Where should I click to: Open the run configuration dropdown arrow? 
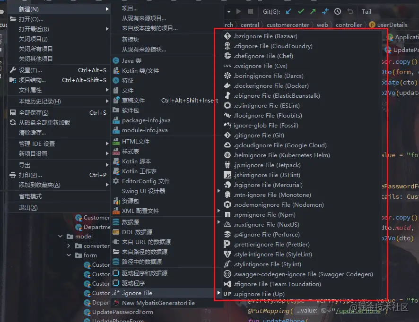click(229, 12)
